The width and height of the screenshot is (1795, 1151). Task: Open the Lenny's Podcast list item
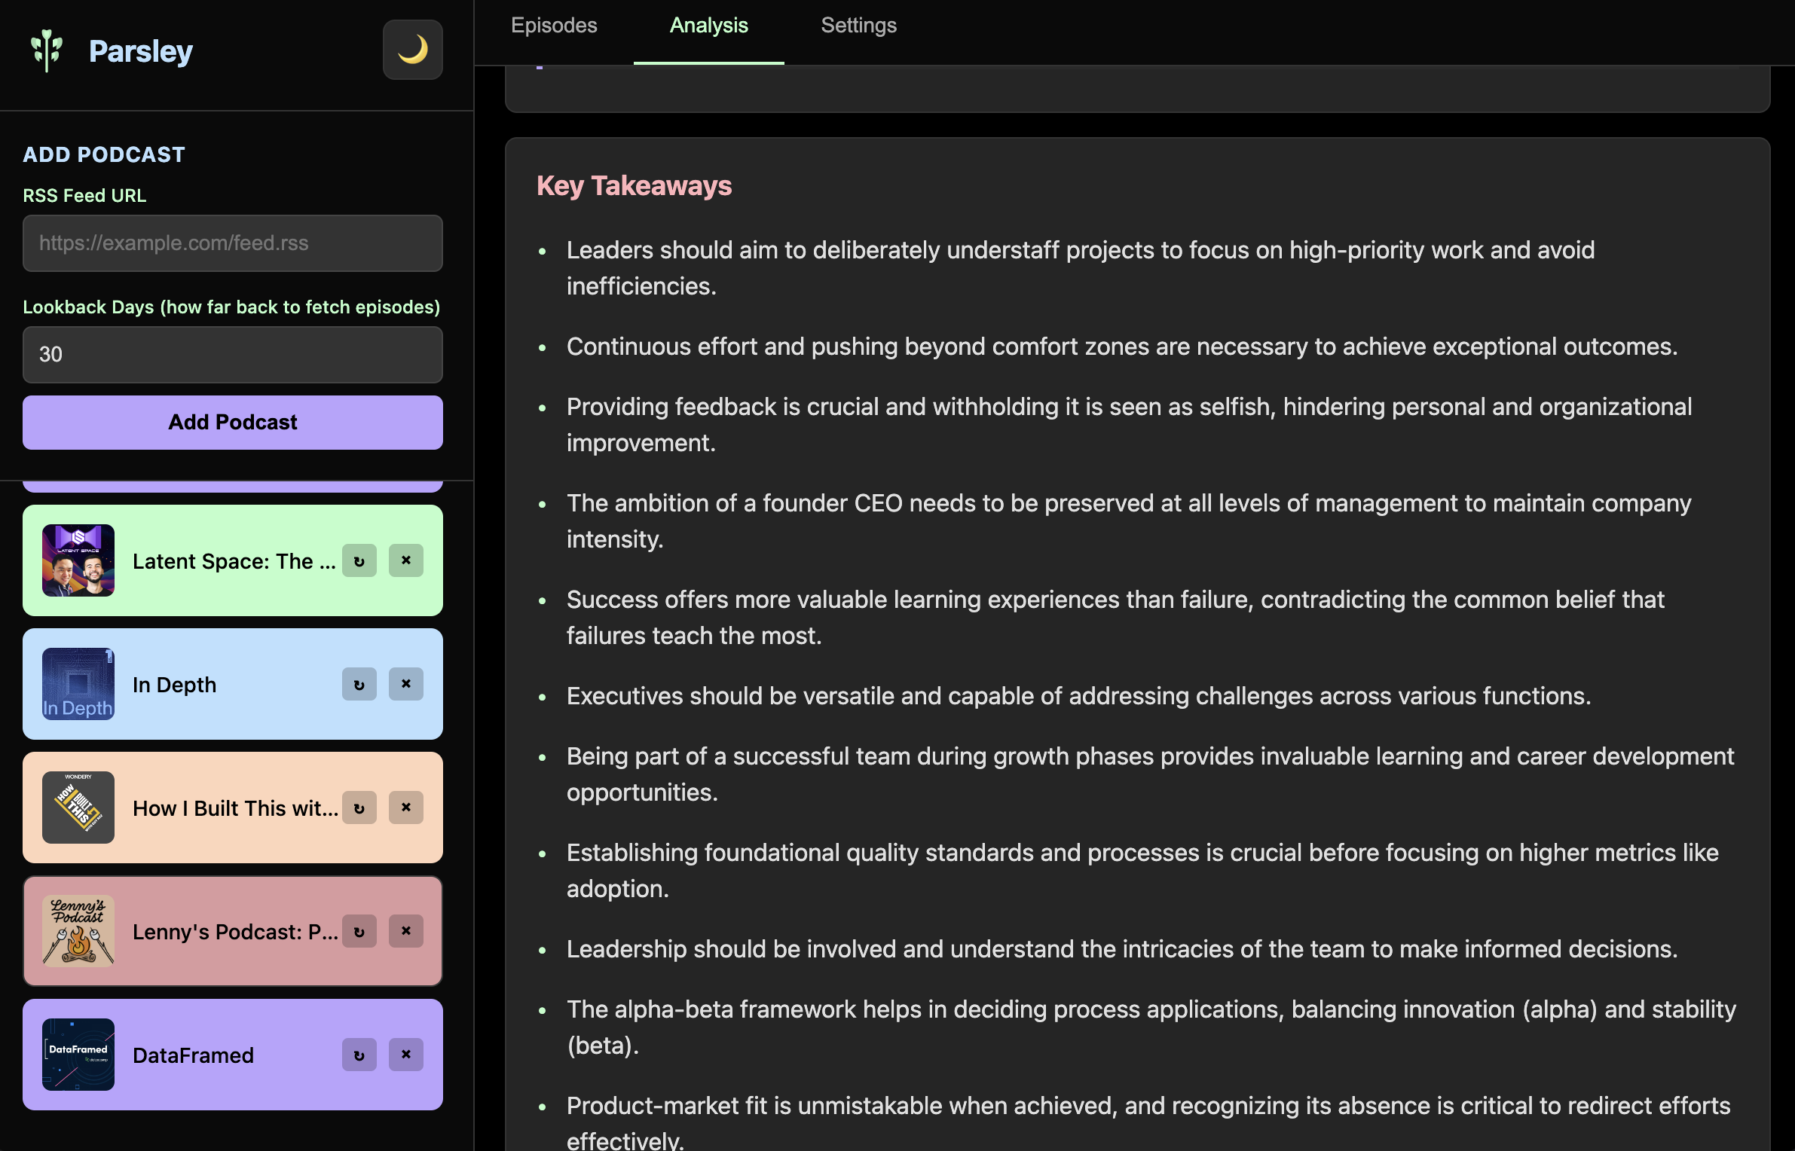click(x=234, y=932)
